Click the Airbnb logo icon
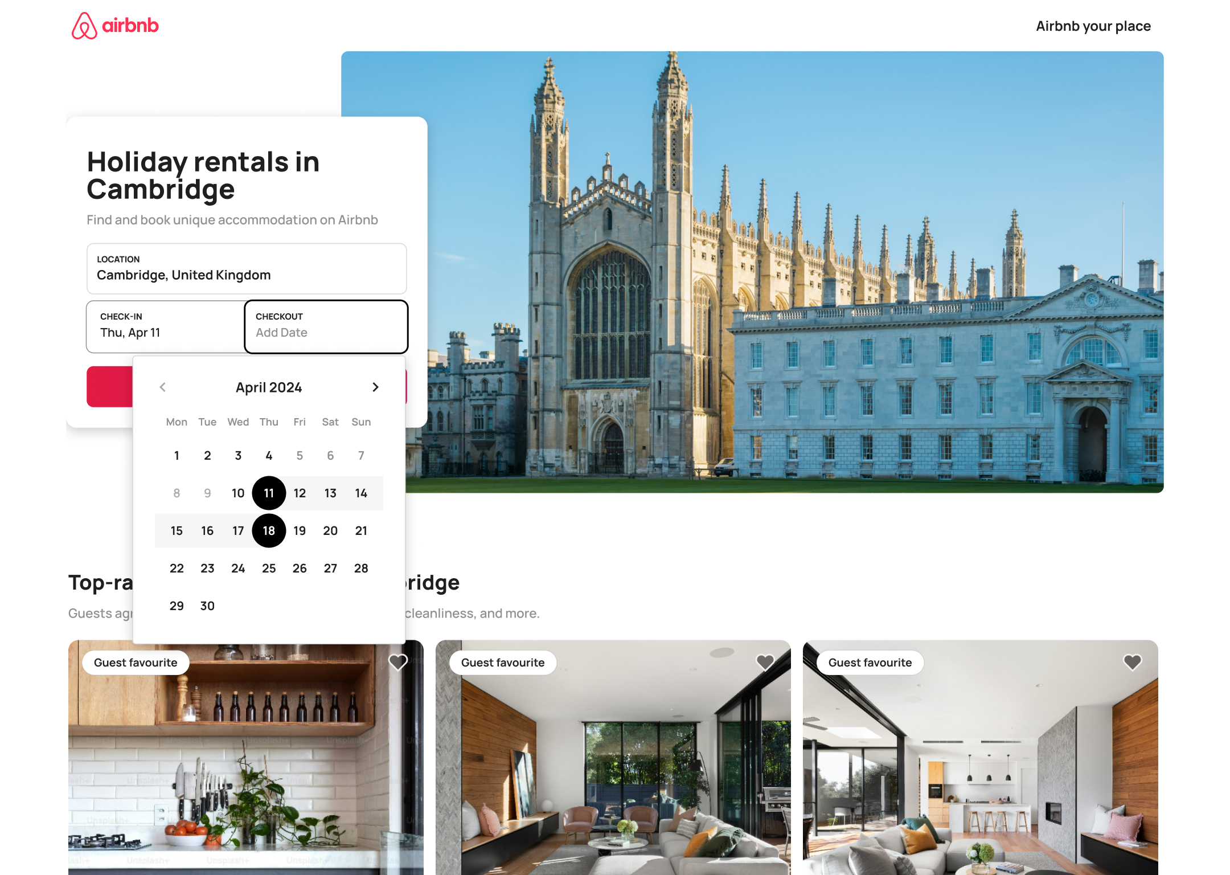 point(84,26)
